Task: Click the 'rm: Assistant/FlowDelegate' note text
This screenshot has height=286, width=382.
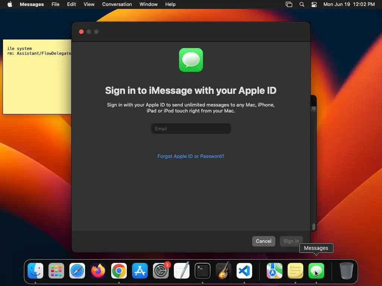Action: 39,53
